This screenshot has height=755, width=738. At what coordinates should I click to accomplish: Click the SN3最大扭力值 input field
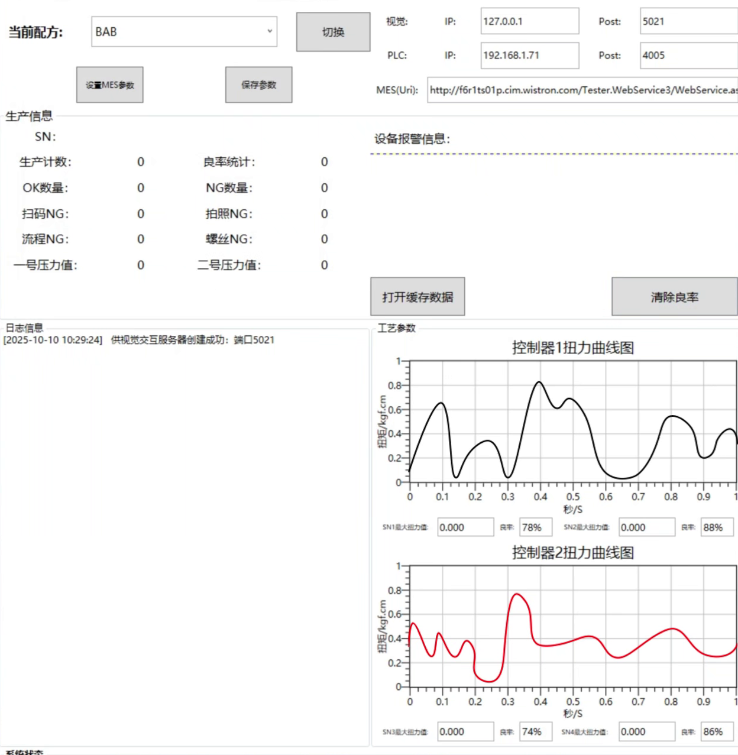tap(465, 732)
